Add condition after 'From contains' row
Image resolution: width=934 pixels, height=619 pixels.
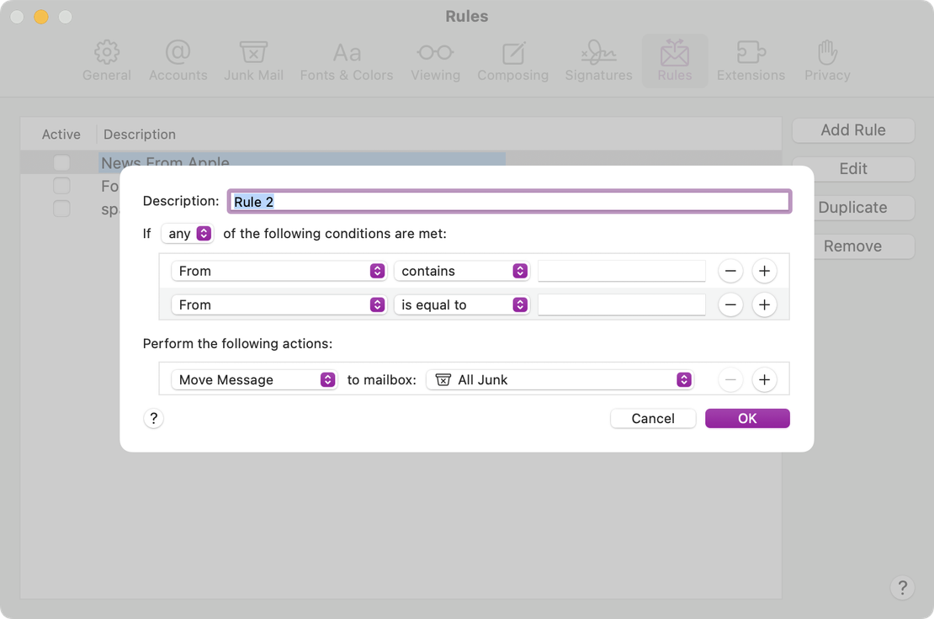point(764,271)
